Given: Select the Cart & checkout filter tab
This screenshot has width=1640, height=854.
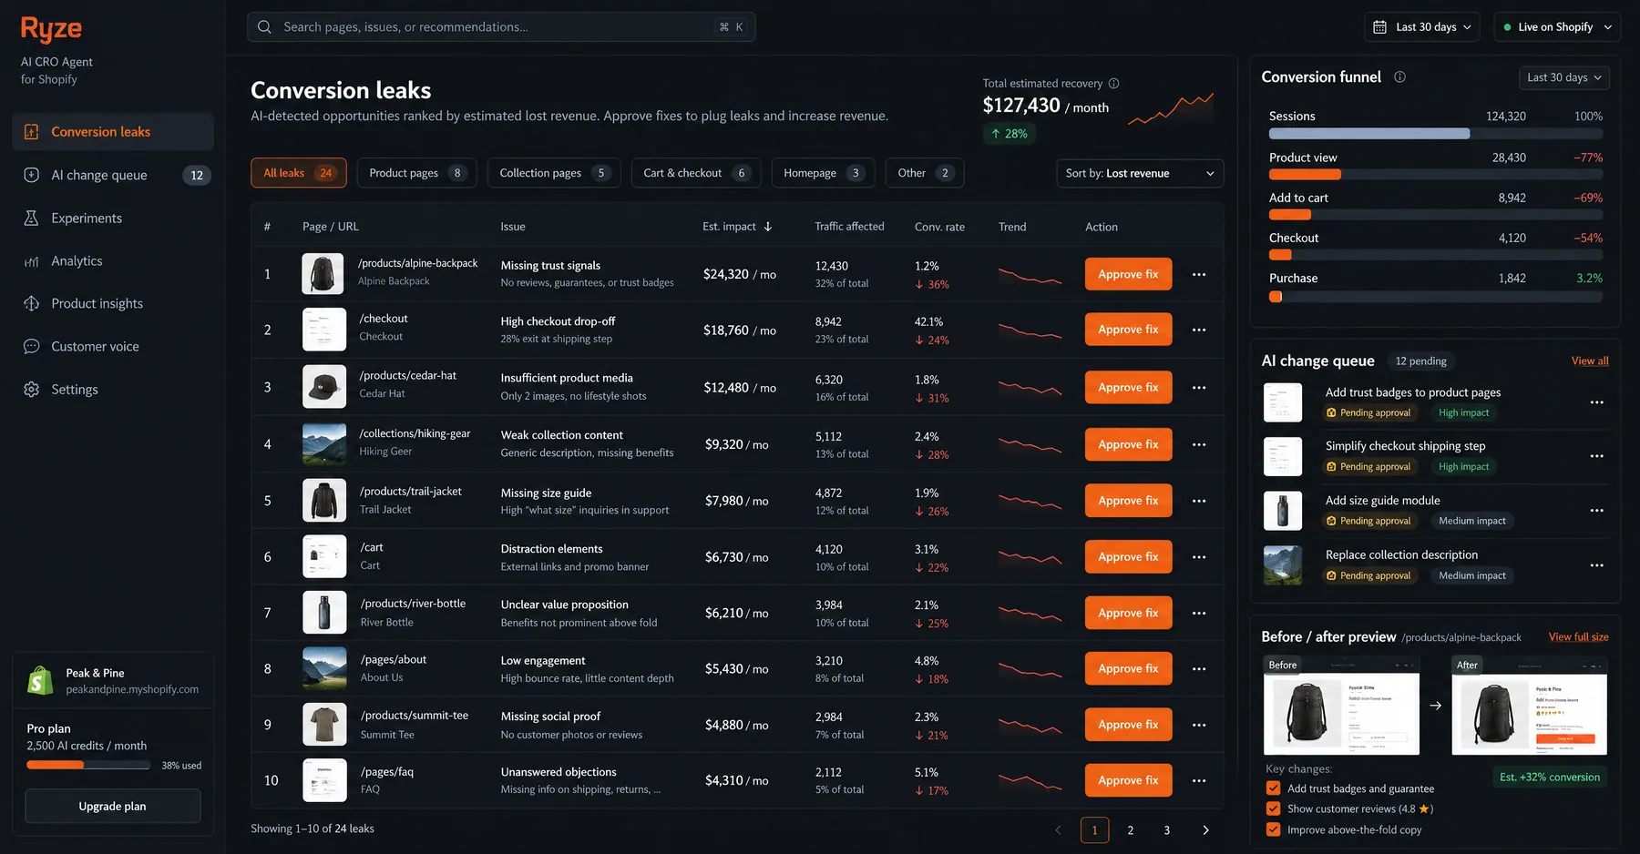Looking at the screenshot, I should (x=696, y=173).
